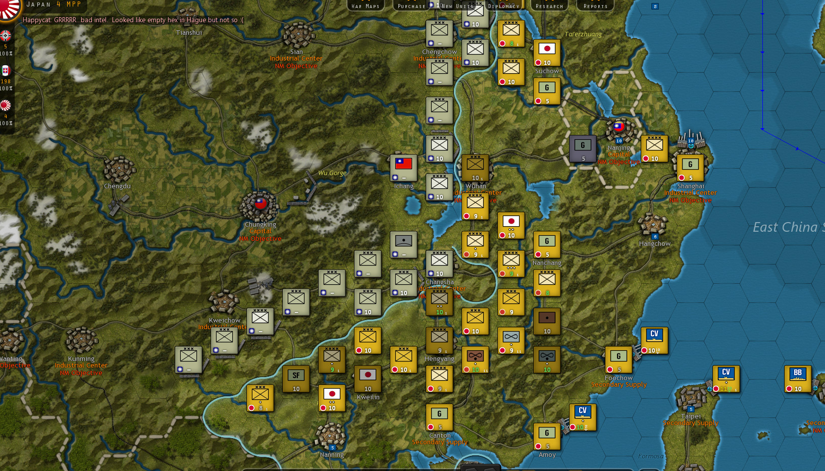Select the Italy flag icon in sidebar
The height and width of the screenshot is (471, 825).
(6, 71)
